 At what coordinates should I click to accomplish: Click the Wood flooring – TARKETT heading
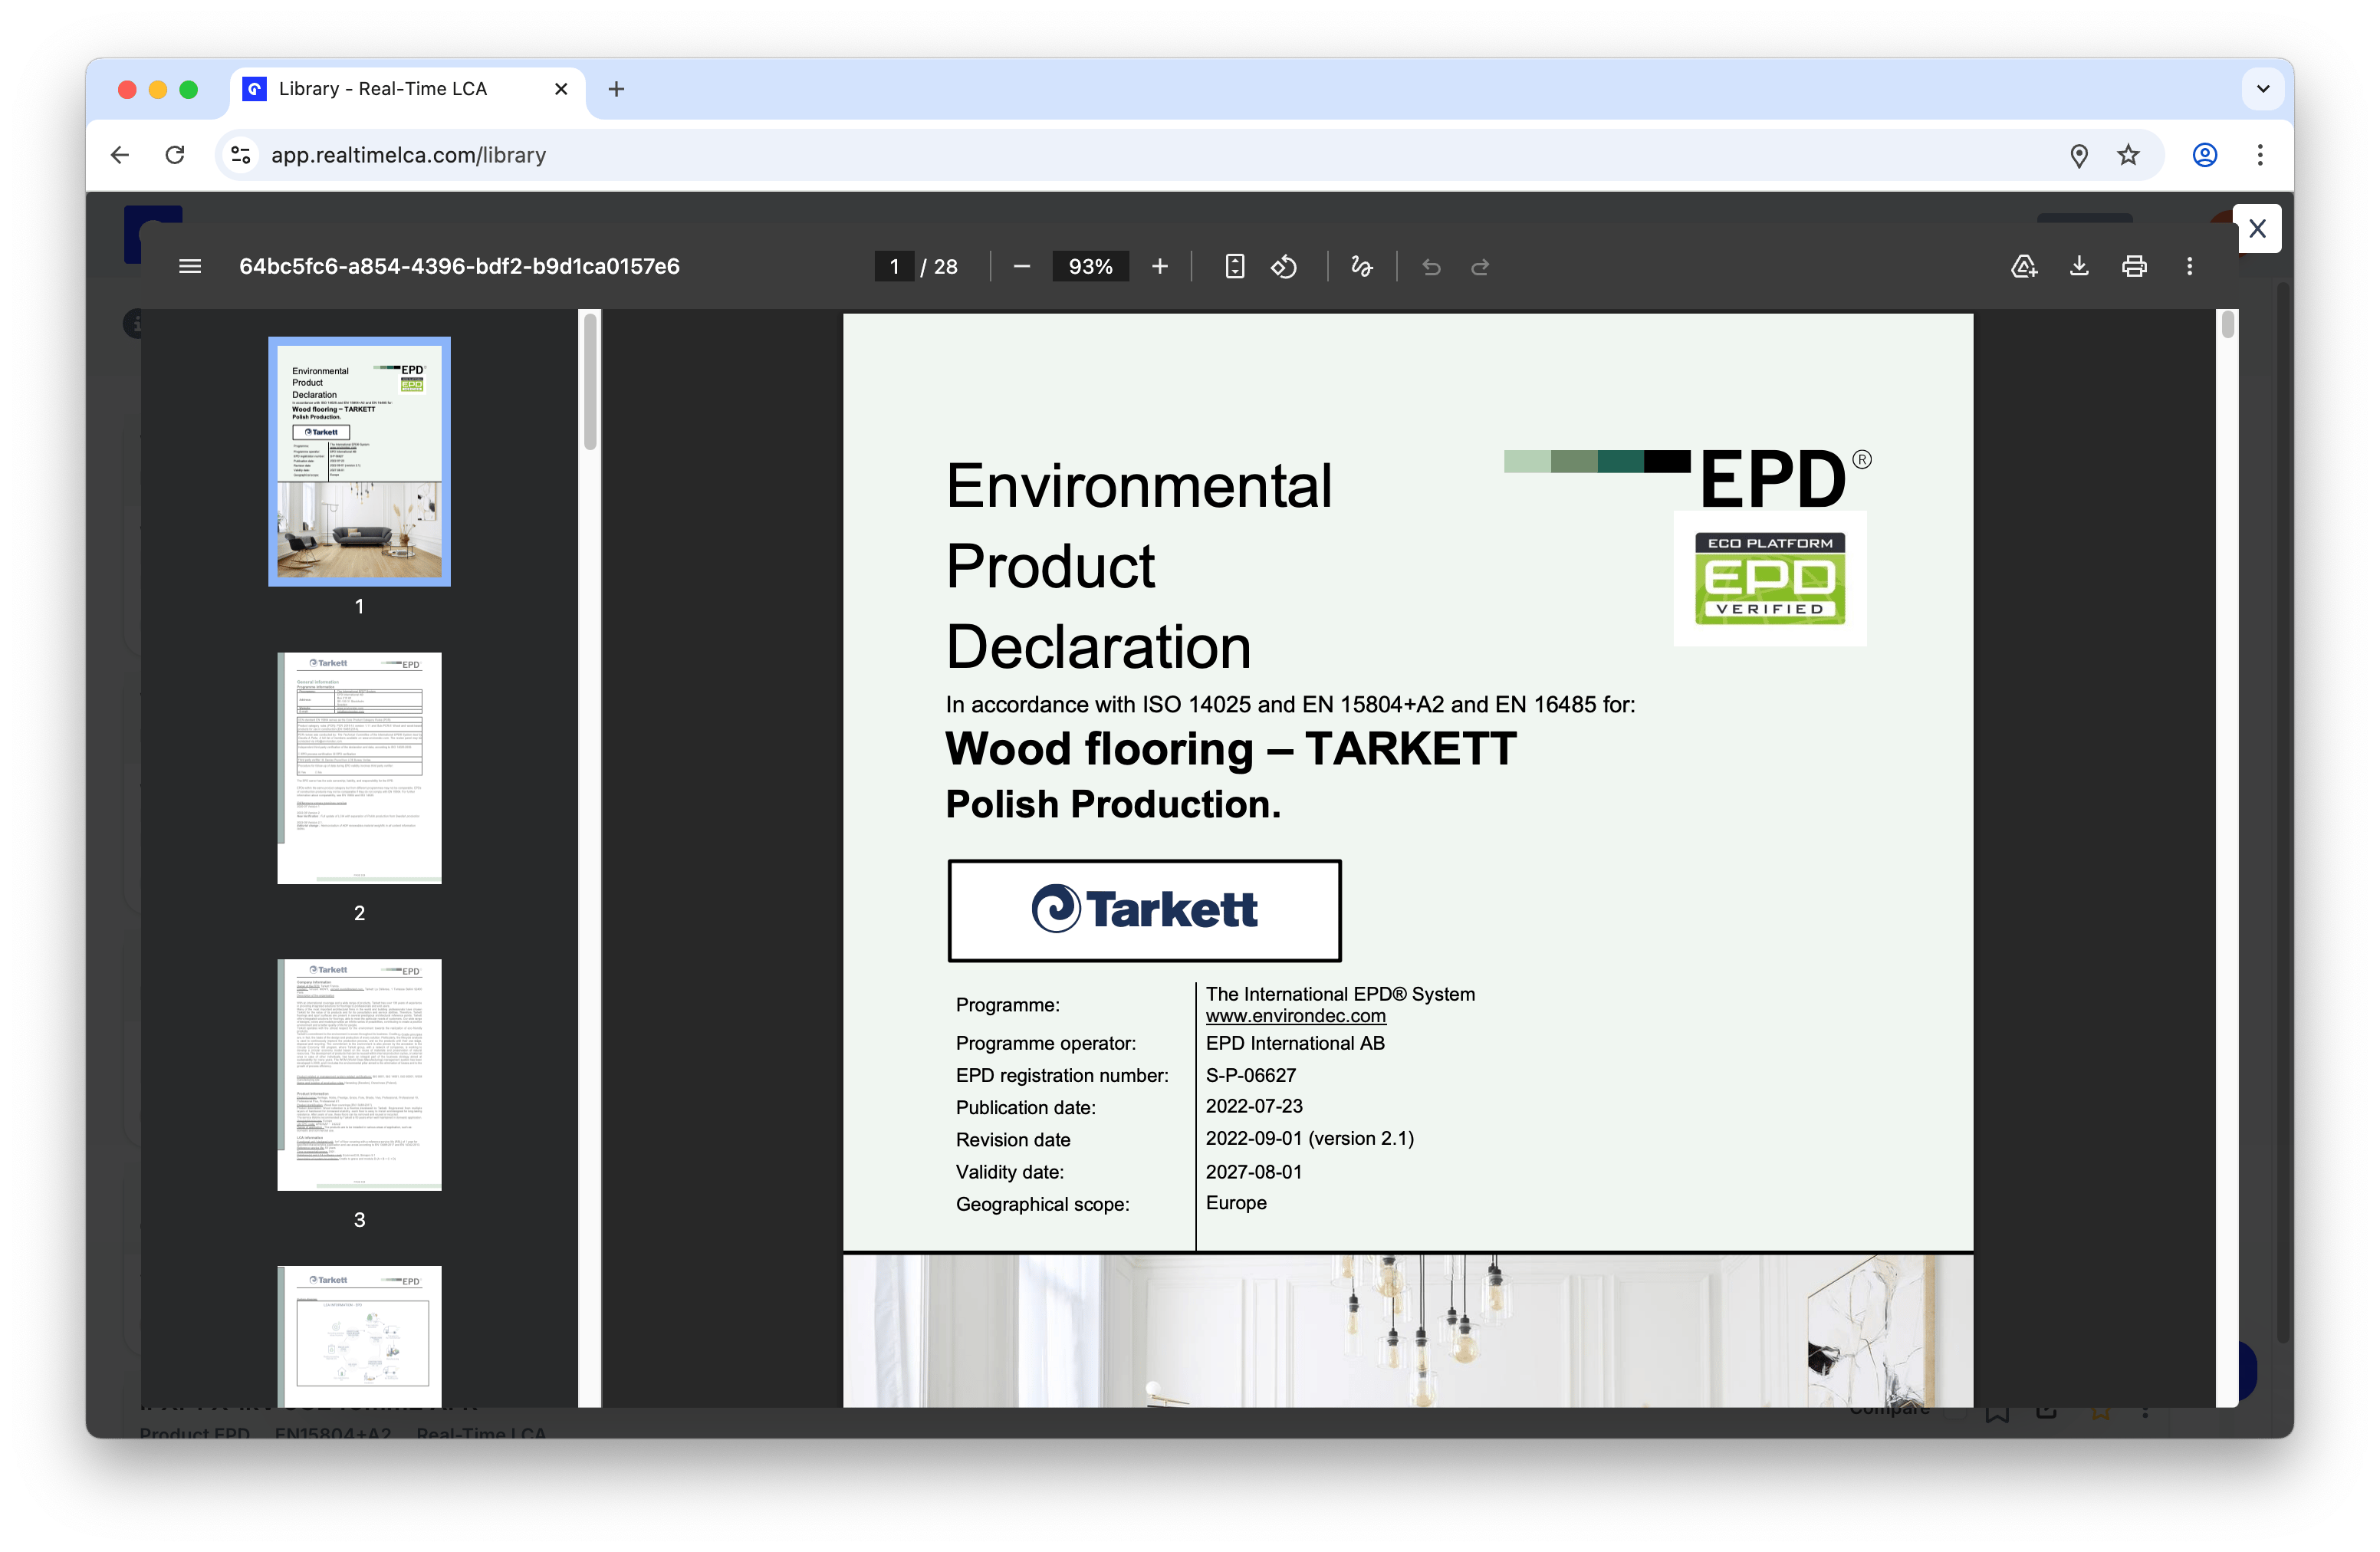click(1230, 749)
